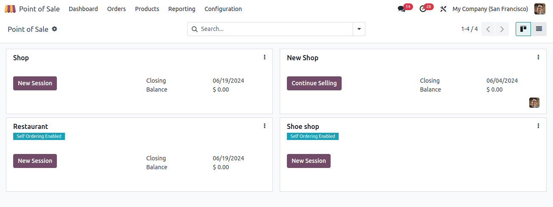The image size is (553, 207).
Task: Click the $ 0.00 balance on Restaurant card
Action: [221, 167]
